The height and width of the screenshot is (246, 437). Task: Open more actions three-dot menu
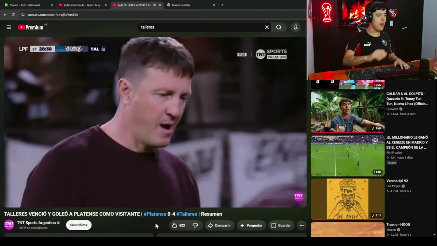click(x=301, y=225)
